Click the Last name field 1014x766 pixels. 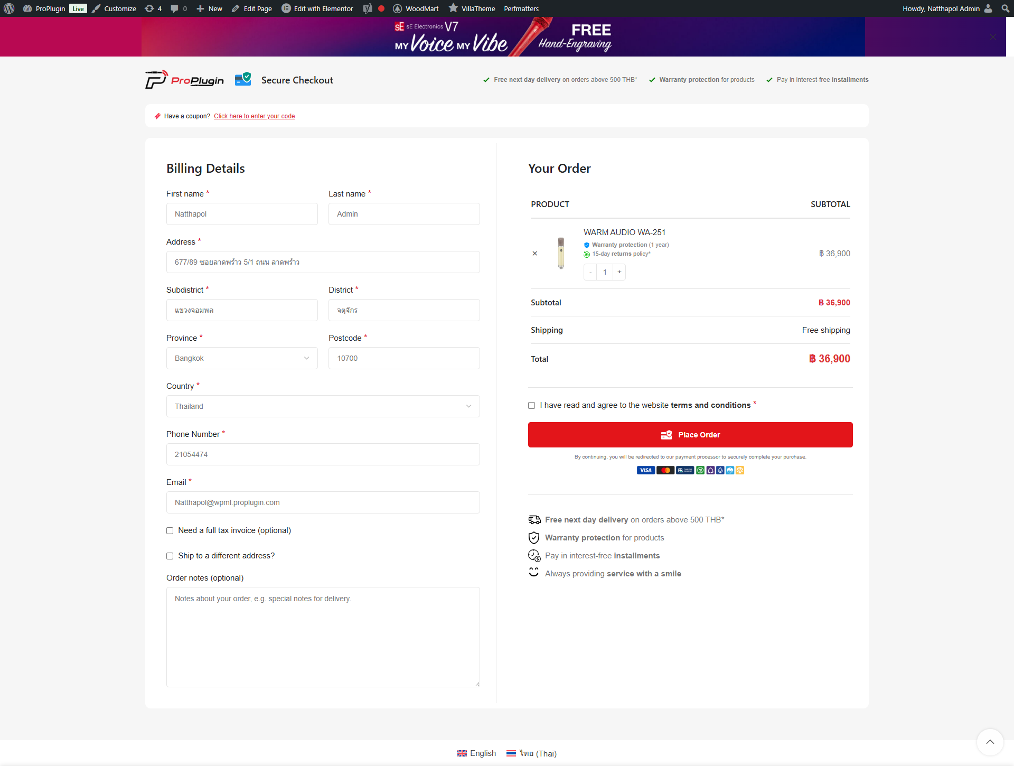(x=404, y=214)
